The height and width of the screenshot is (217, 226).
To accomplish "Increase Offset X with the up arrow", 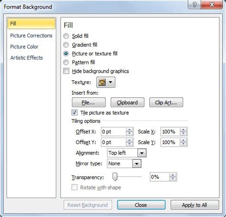I will click(x=129, y=130).
